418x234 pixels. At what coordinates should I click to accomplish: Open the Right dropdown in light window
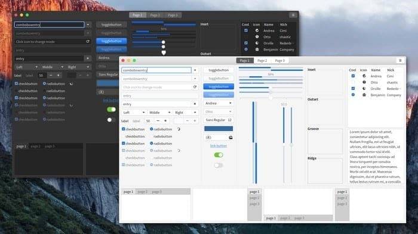[185, 113]
